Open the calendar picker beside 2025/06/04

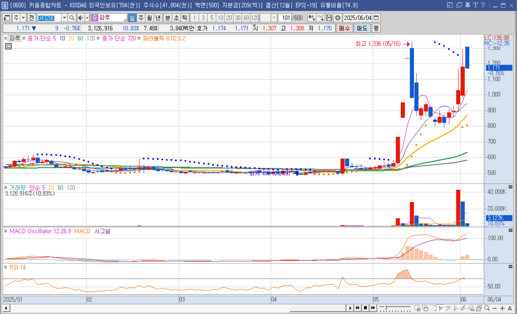pos(376,18)
